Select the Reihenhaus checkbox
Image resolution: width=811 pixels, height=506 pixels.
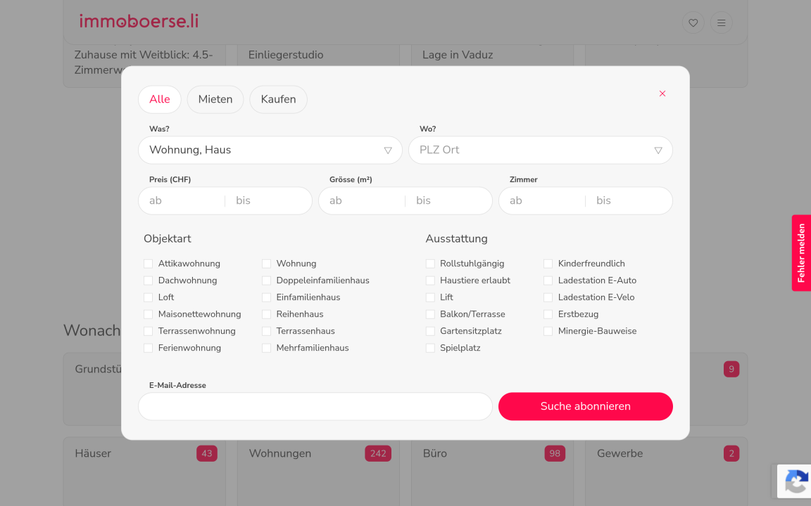(x=266, y=314)
